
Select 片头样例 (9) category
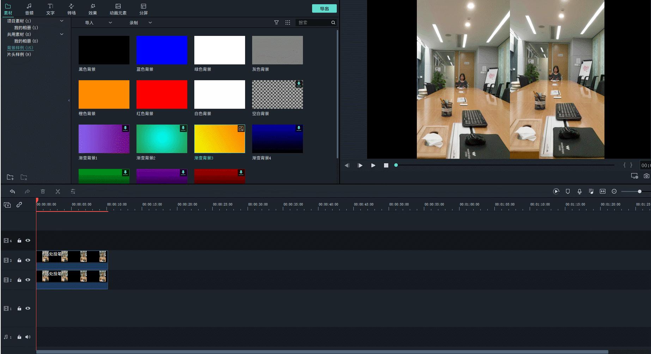[19, 54]
